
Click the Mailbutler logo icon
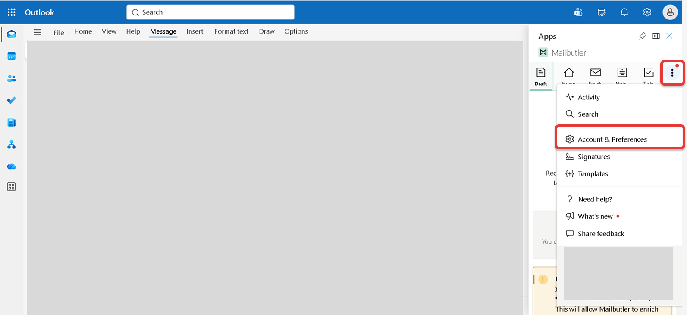tap(543, 52)
